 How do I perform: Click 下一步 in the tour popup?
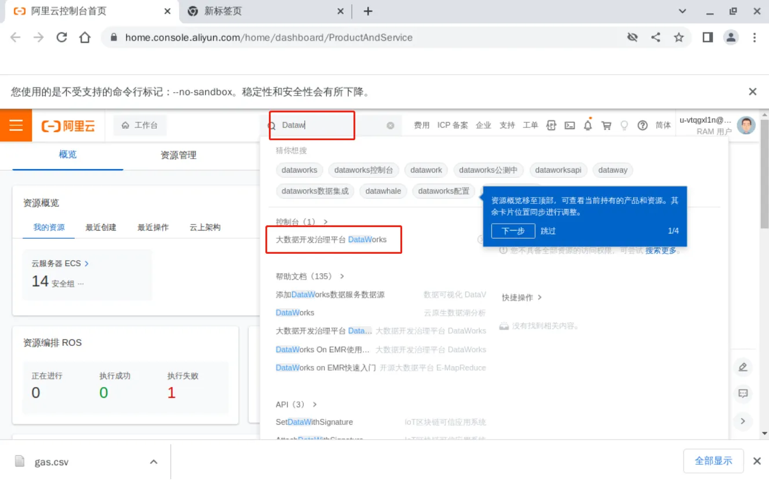tap(513, 231)
